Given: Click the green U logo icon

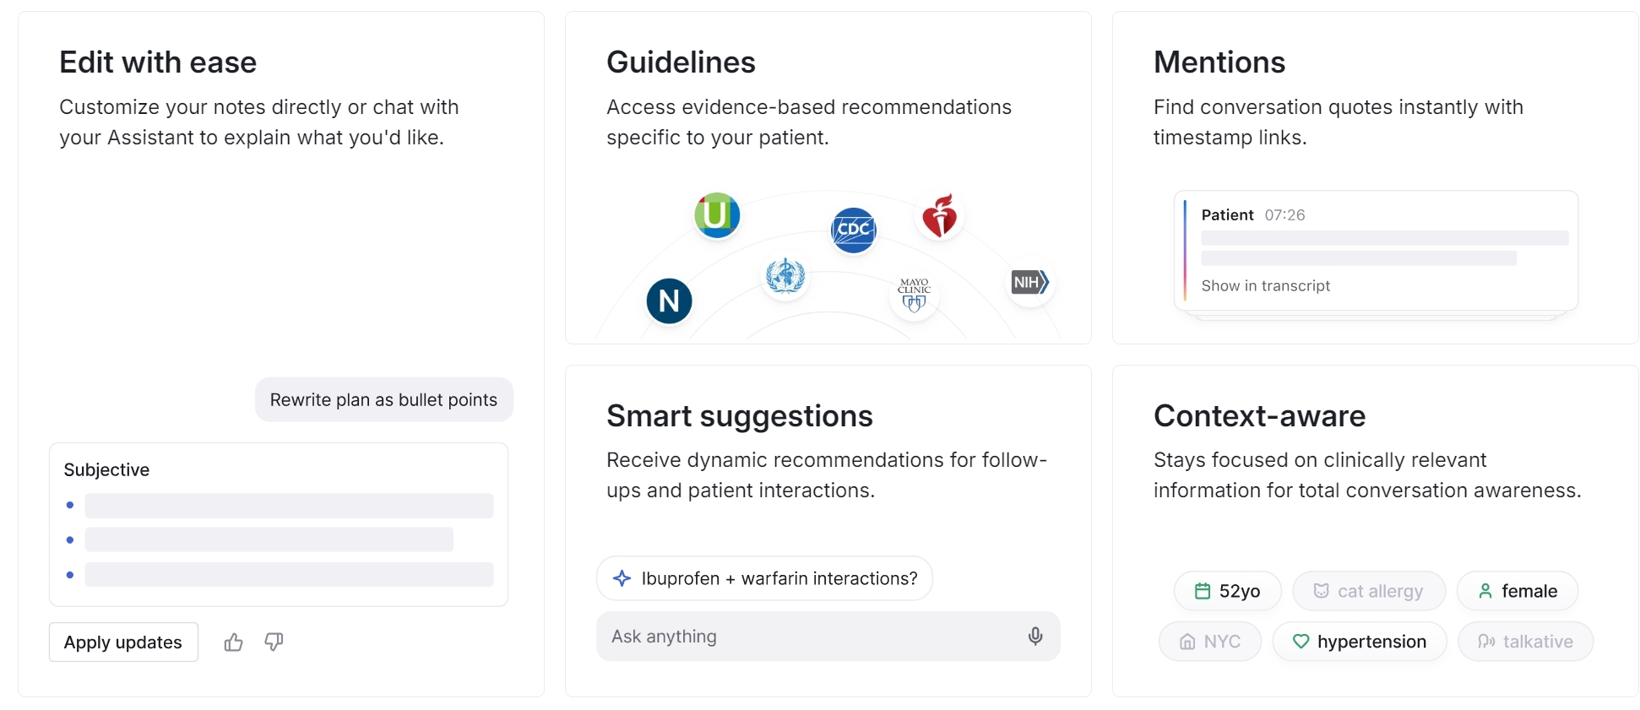Looking at the screenshot, I should (717, 214).
